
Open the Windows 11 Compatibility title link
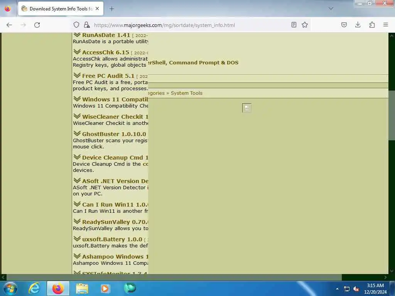coord(115,99)
